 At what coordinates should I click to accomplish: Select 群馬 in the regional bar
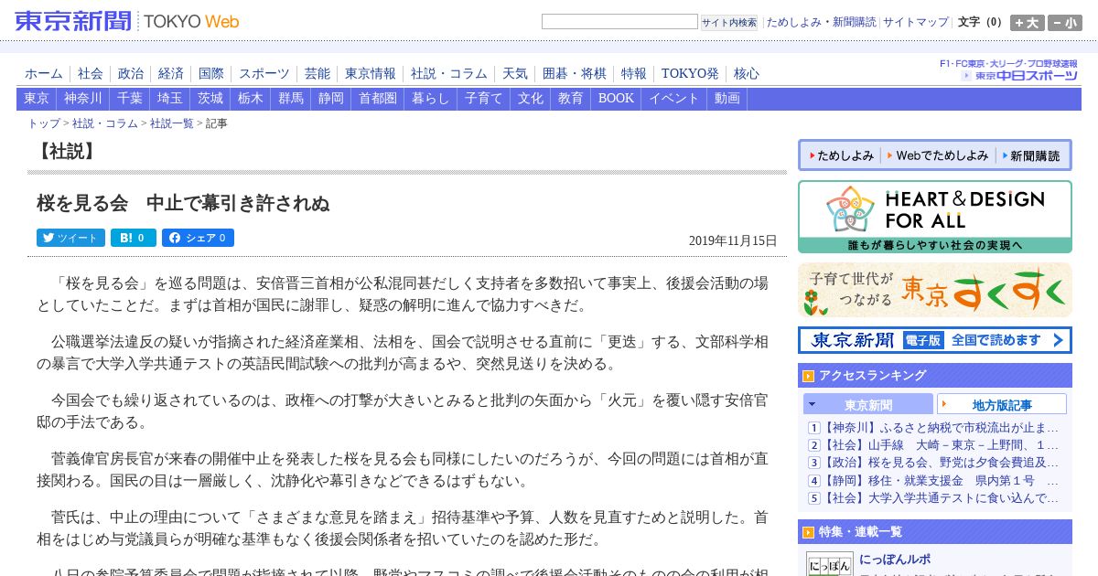tap(291, 99)
